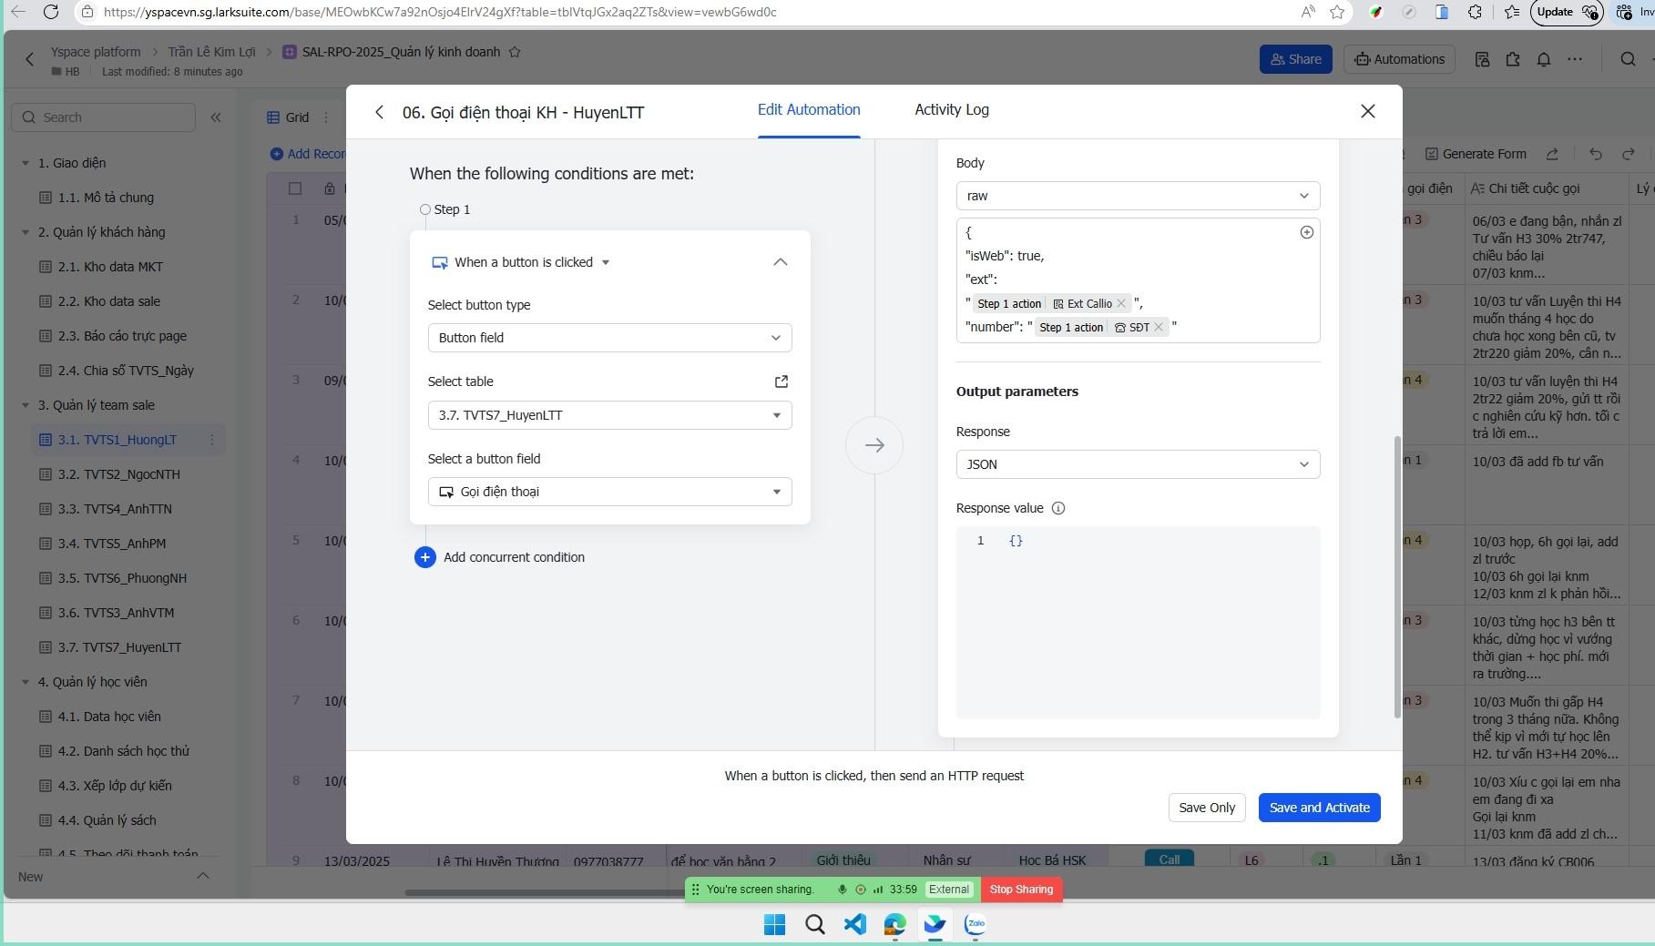Refresh the browser page

[x=51, y=12]
